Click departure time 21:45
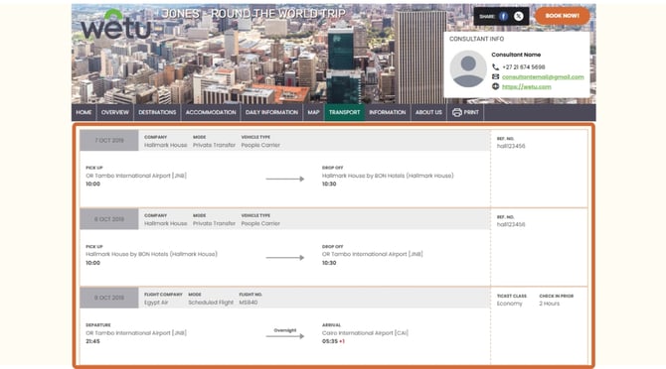This screenshot has height=369, width=666. point(92,341)
